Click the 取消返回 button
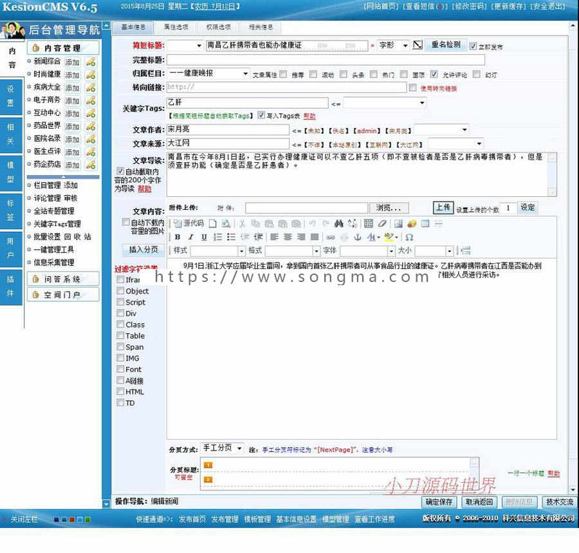This screenshot has width=579, height=553. pos(479,501)
